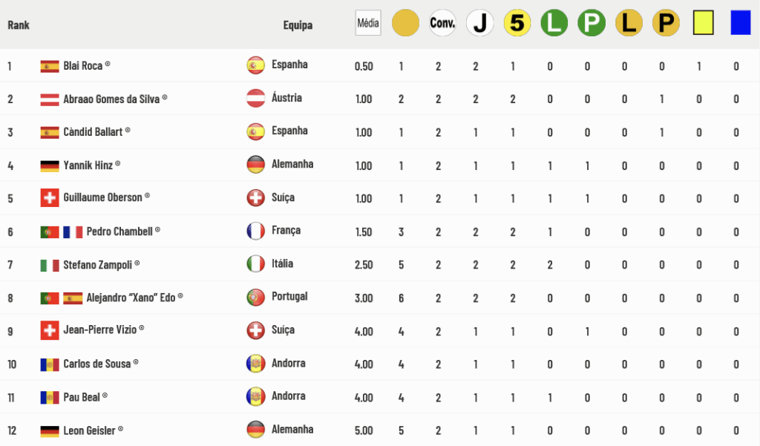Sort by the yellow card column
The image size is (760, 446).
click(x=704, y=23)
